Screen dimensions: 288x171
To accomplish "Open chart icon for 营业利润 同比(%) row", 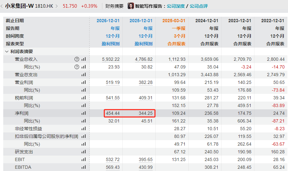I will pos(84,90).
